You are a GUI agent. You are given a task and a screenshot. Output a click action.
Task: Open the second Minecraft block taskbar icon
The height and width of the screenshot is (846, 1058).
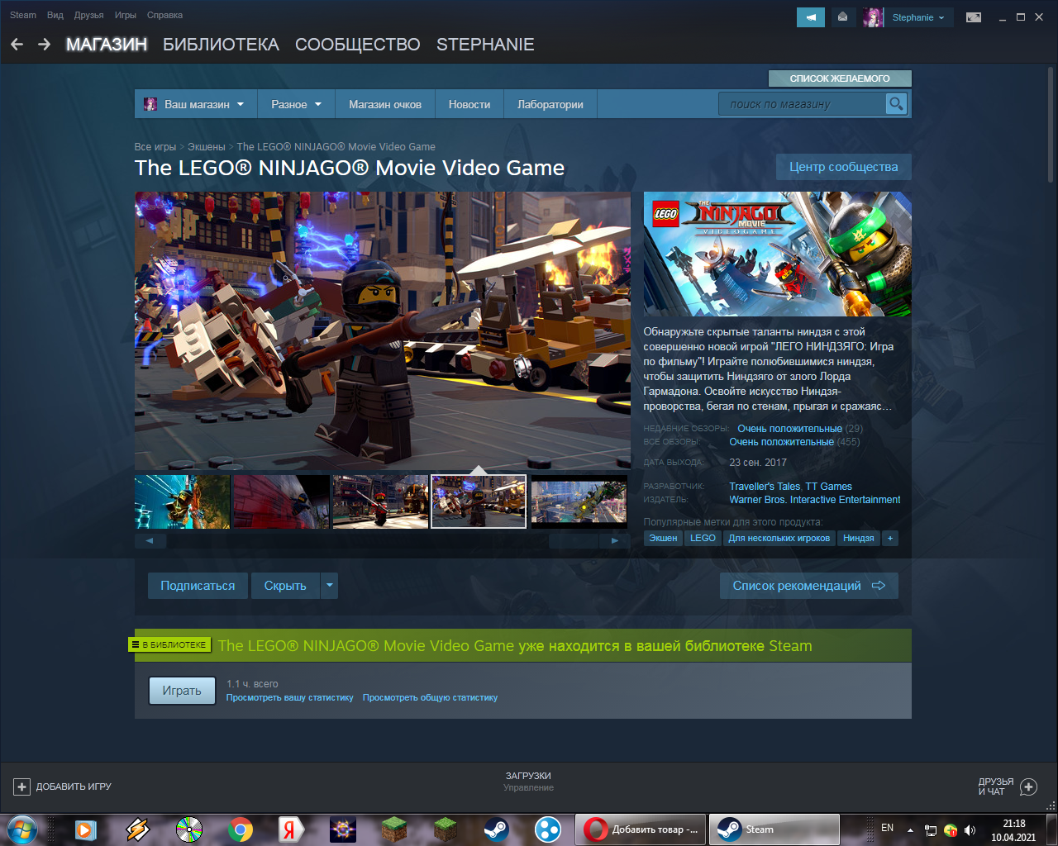click(446, 829)
